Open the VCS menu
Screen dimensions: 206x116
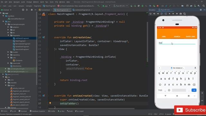click(x=56, y=2)
